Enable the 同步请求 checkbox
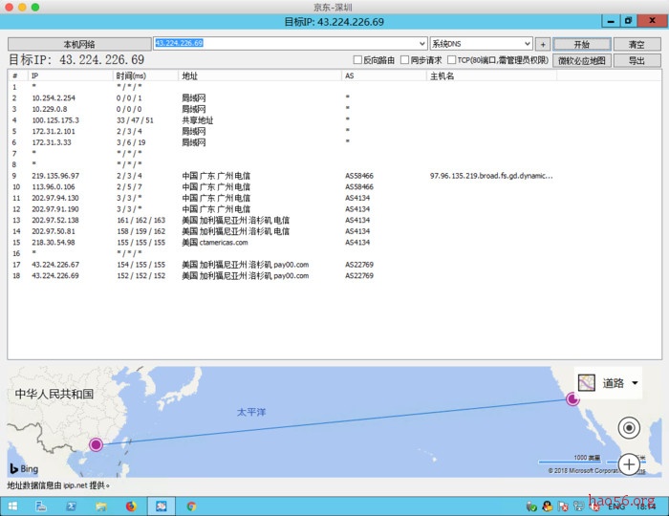The image size is (669, 516). (405, 59)
